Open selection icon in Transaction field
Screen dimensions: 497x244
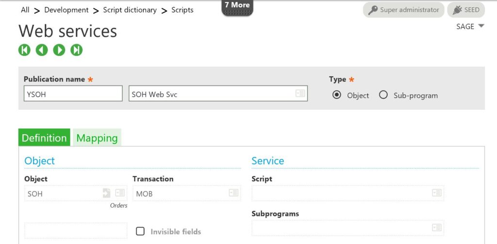(234, 193)
